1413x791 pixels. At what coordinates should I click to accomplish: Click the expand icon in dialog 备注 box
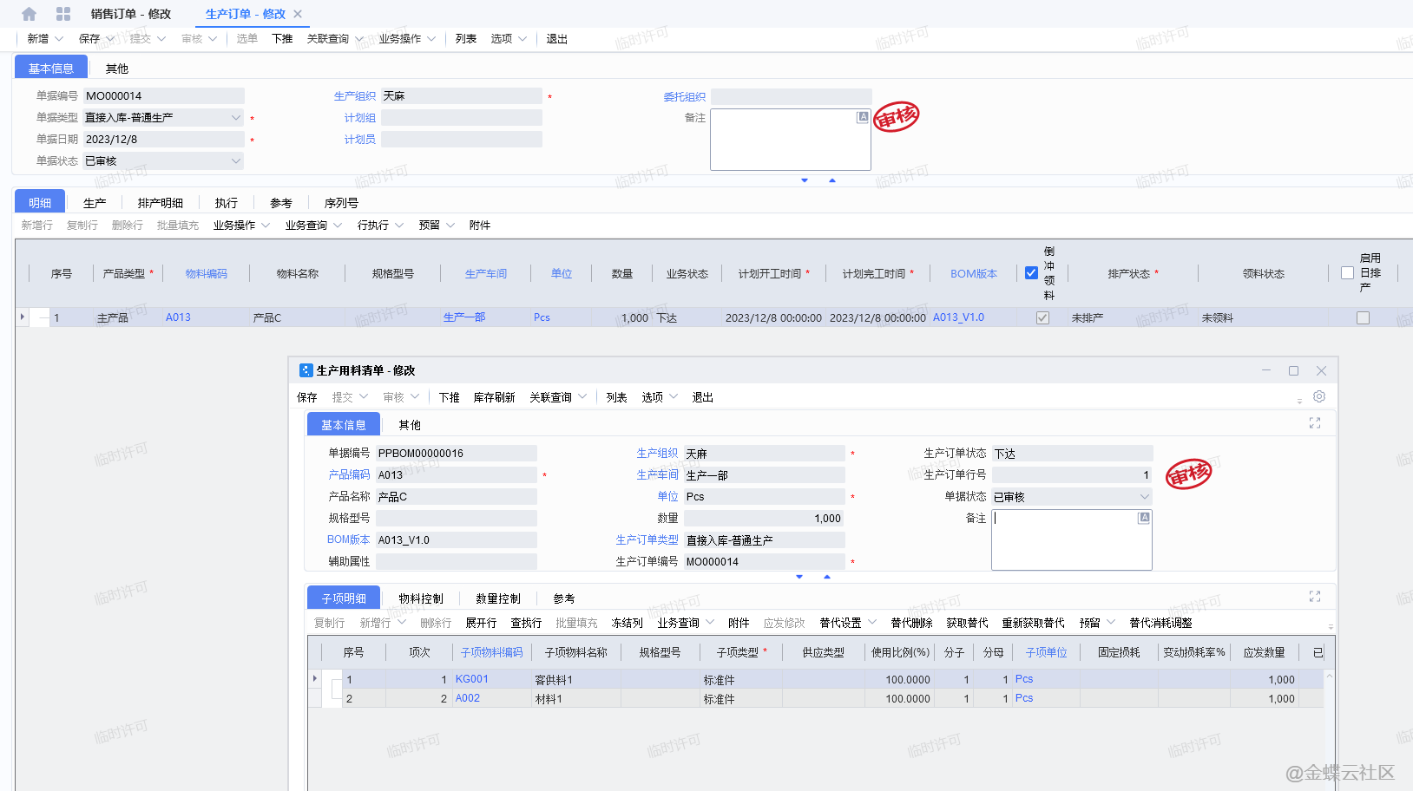point(1144,518)
